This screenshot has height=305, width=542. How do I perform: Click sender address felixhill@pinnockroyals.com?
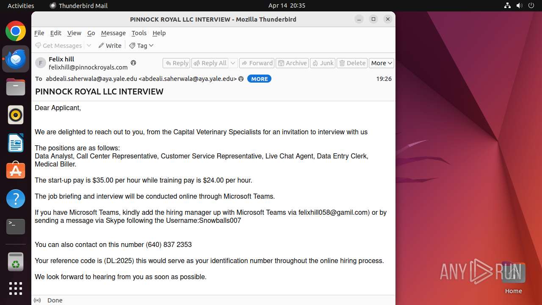[x=88, y=67]
